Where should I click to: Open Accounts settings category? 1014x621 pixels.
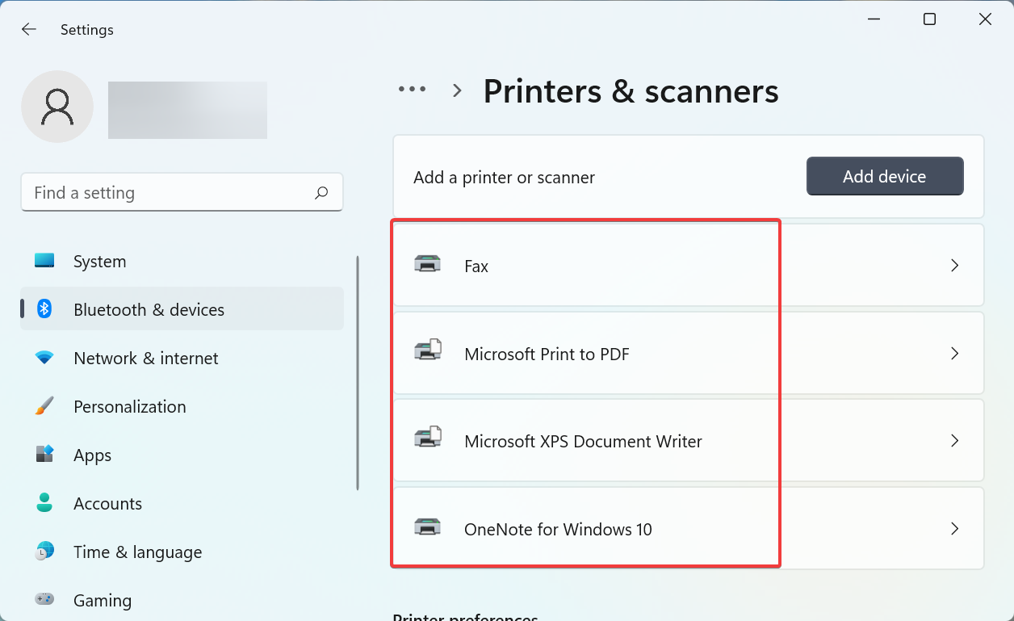(182, 503)
